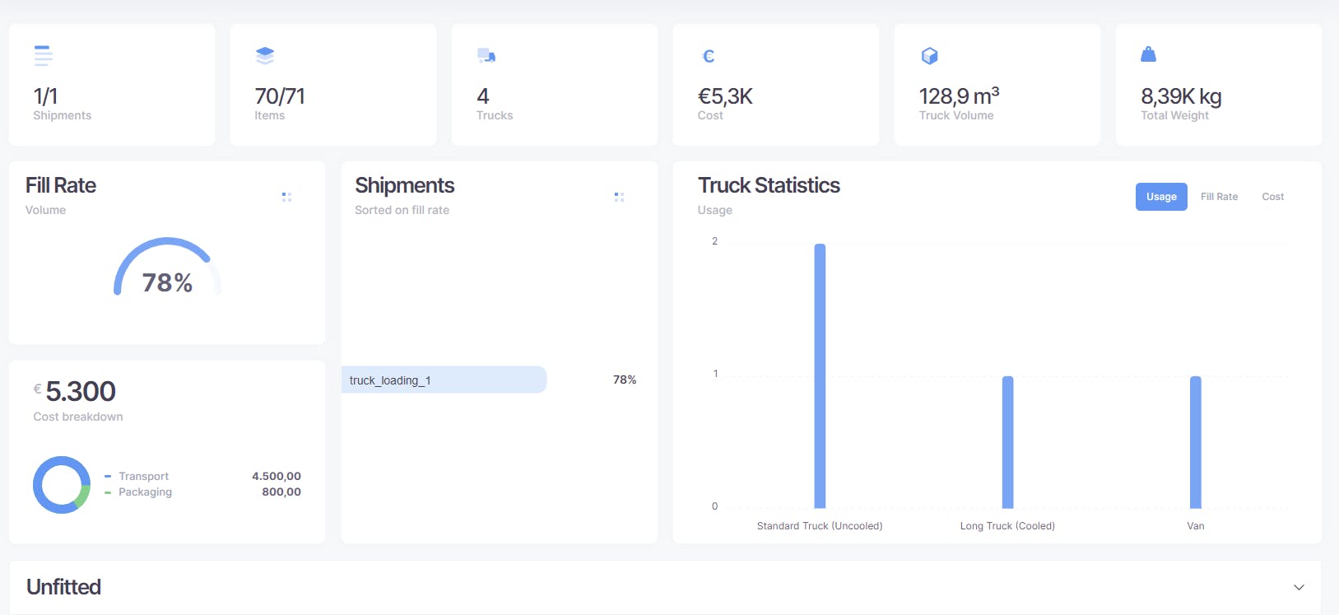This screenshot has height=615, width=1339.
Task: Click the Van usage bar
Action: coord(1196,442)
